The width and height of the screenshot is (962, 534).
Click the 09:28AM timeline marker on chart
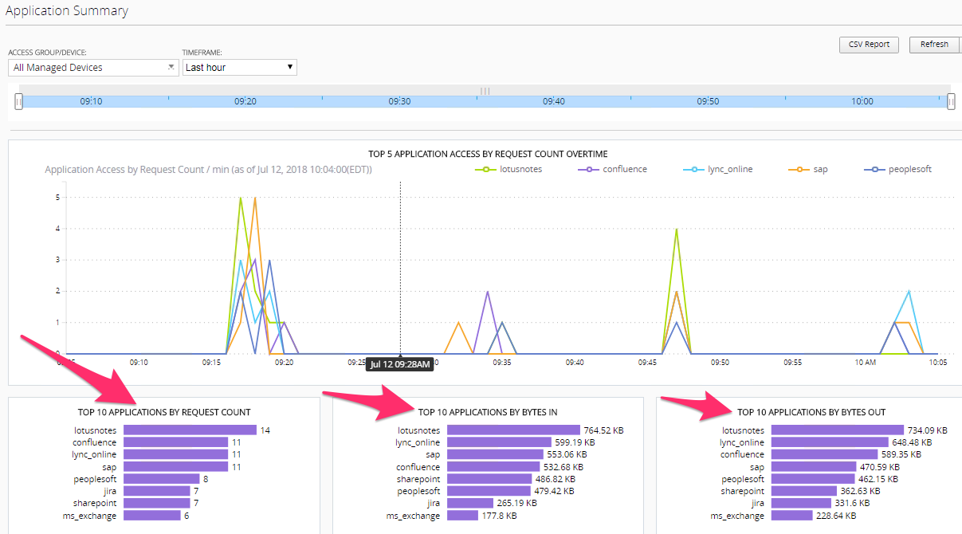[400, 364]
